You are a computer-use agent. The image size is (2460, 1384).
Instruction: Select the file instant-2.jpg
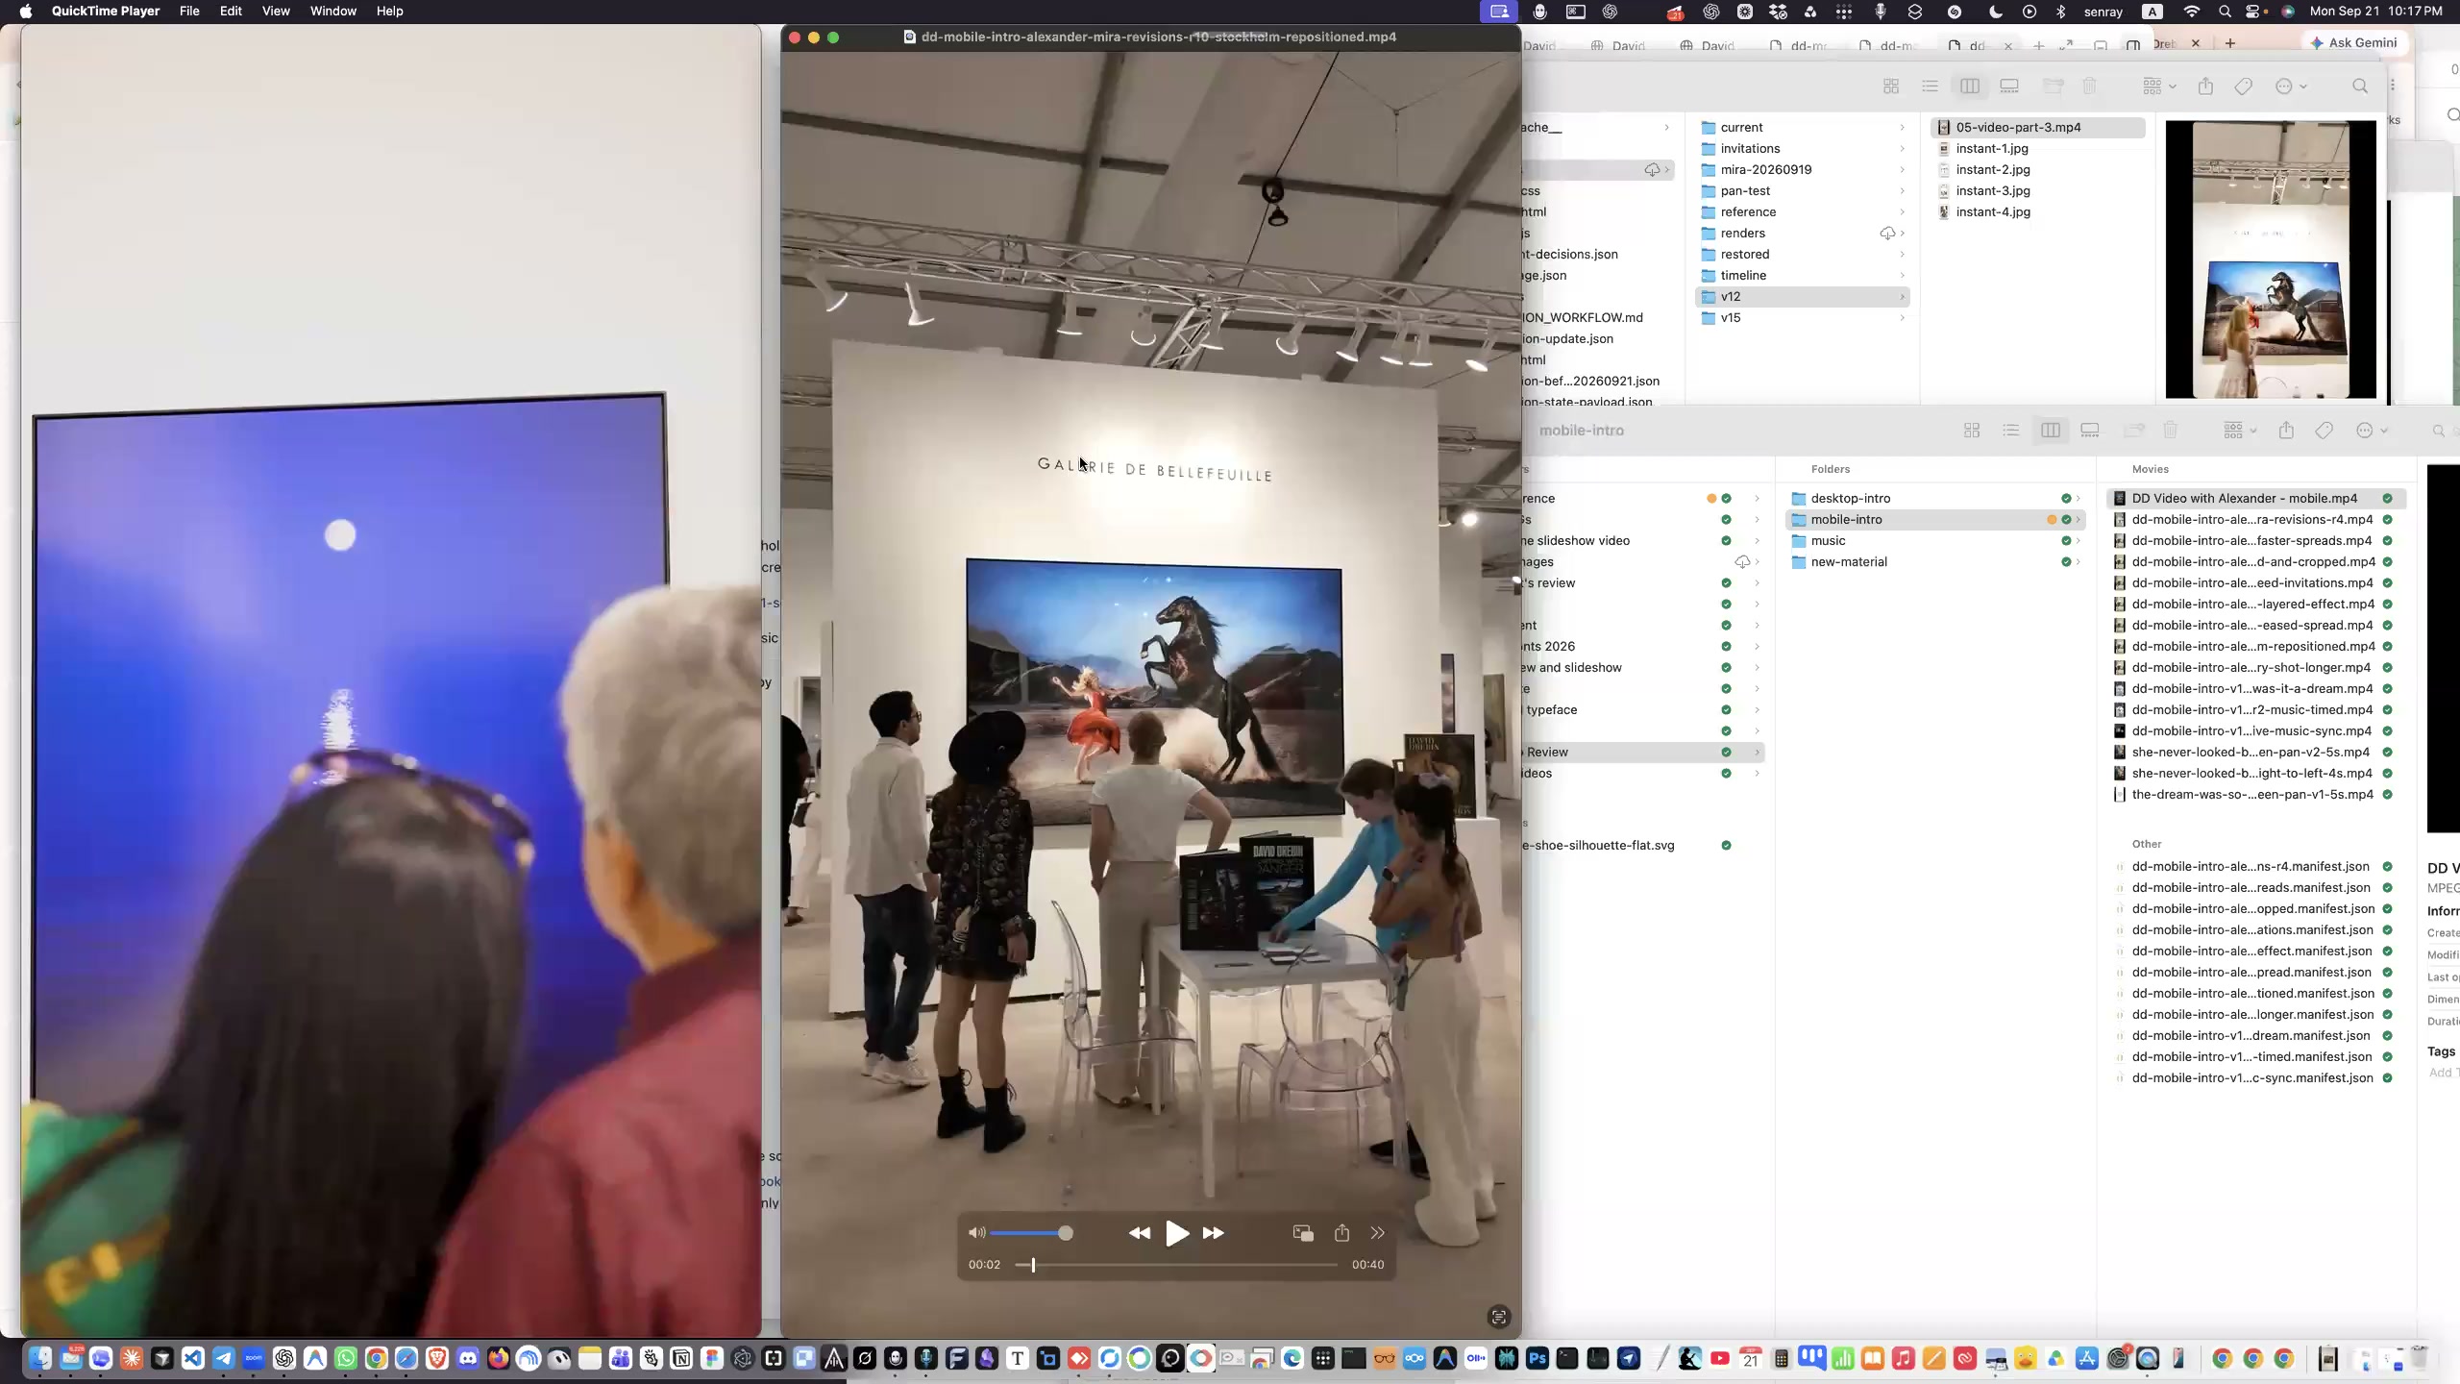2038,170
